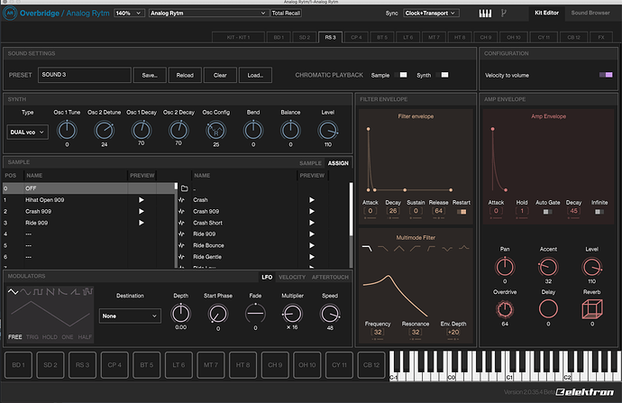Screen dimensions: 622x403
Task: Open the Analog Rytm device dropdown
Action: [208, 14]
